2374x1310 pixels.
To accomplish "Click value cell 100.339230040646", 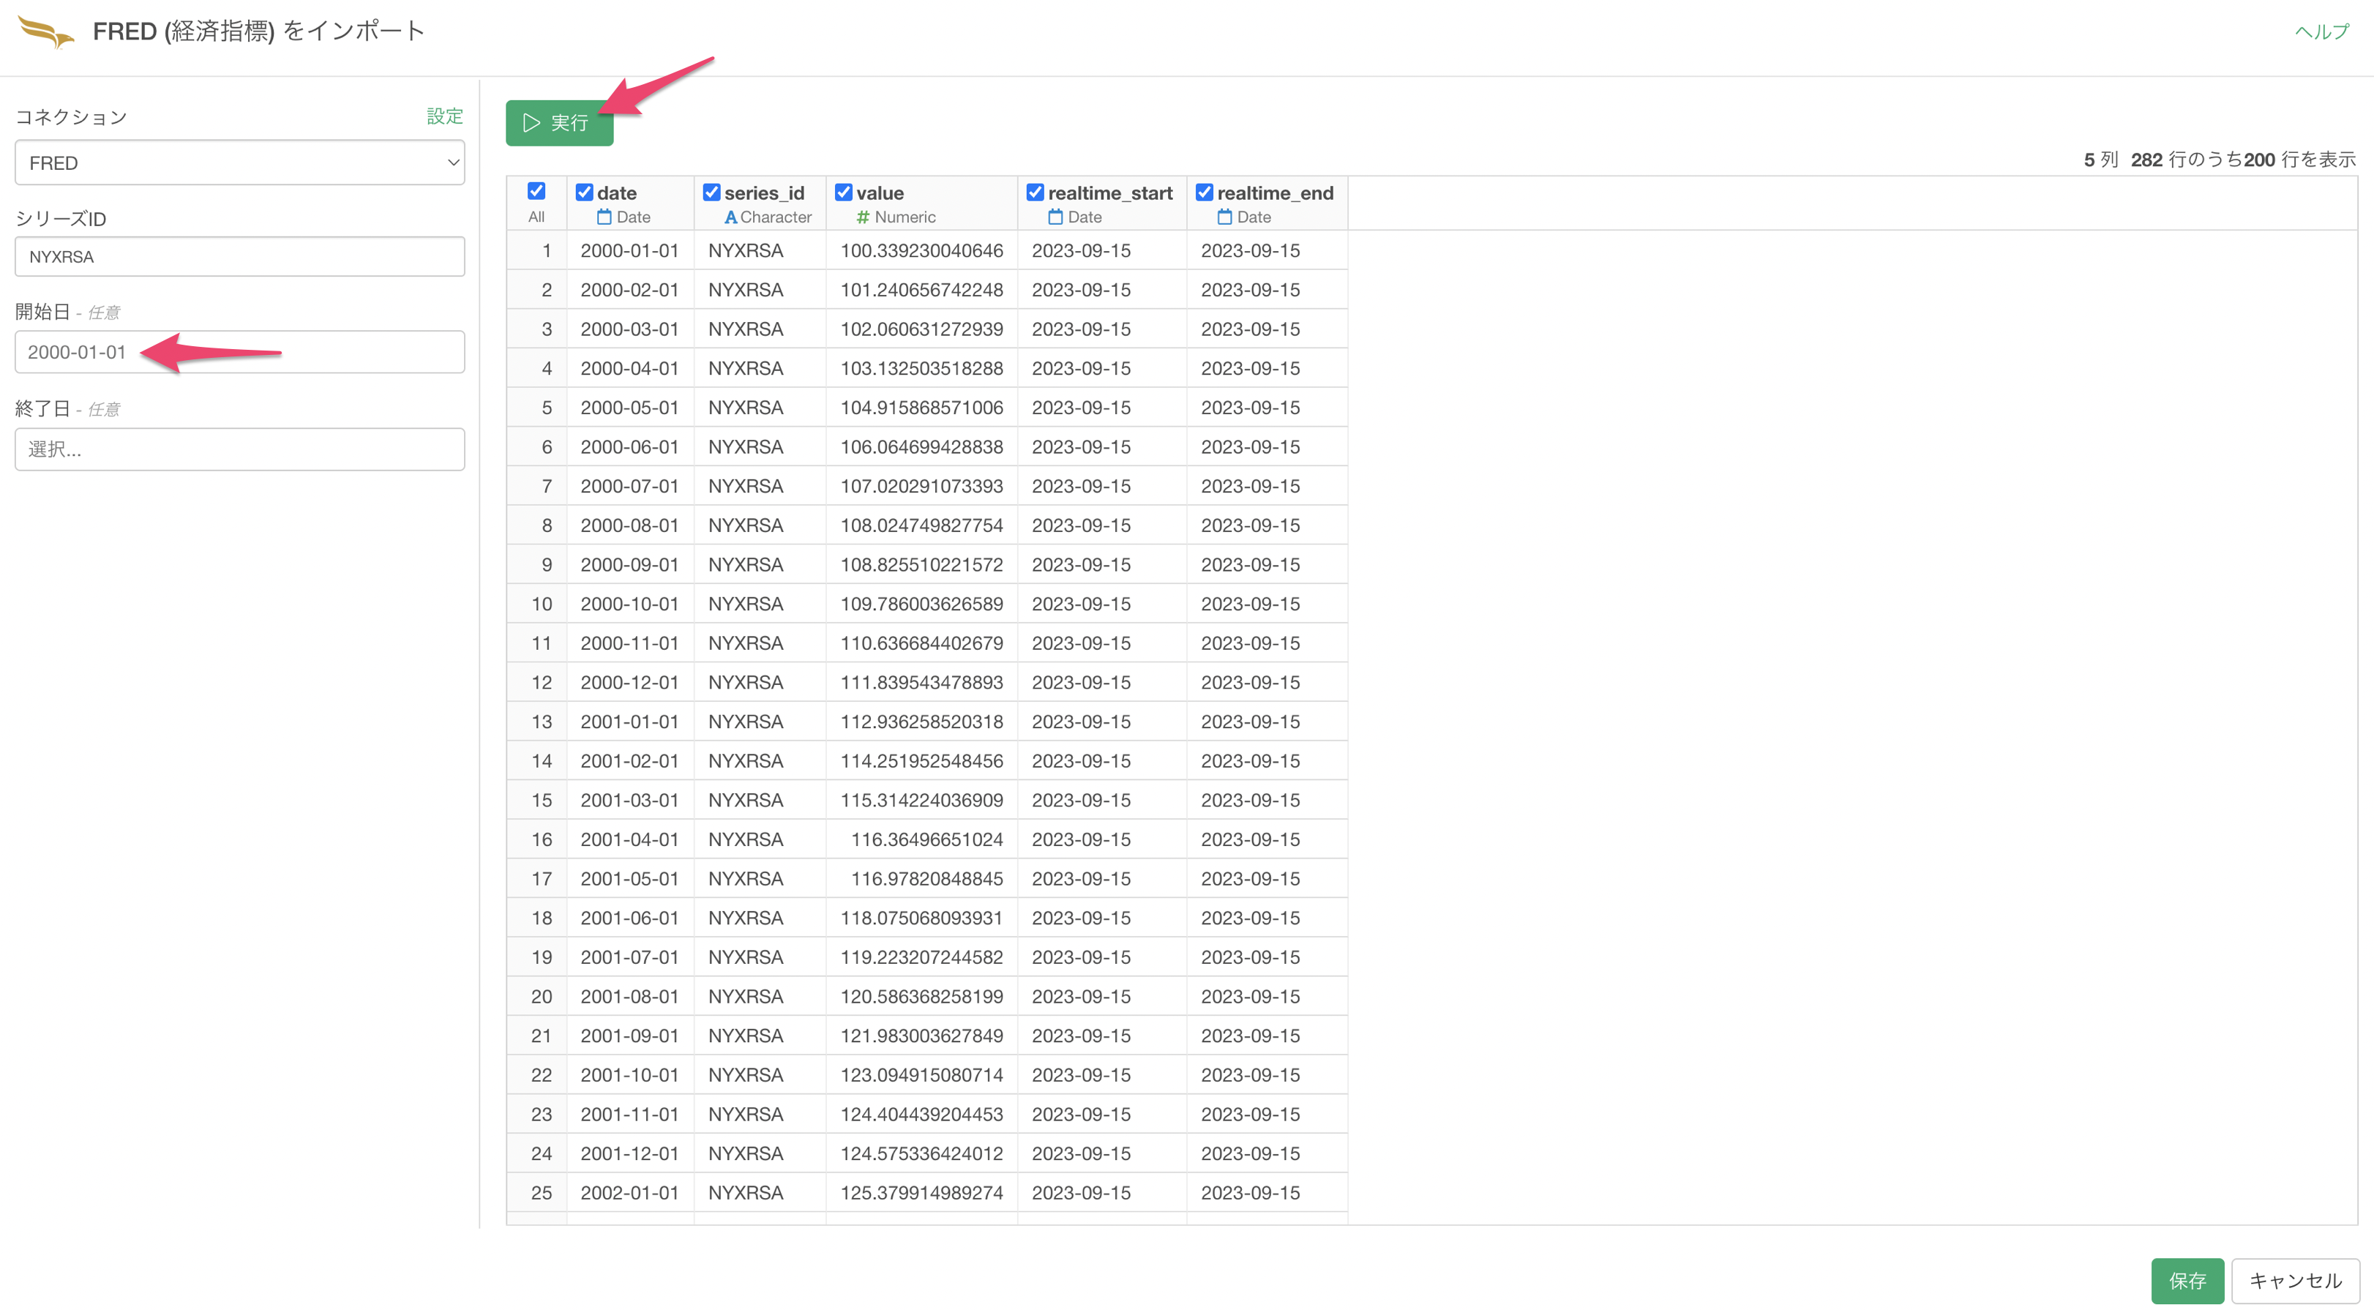I will 921,251.
